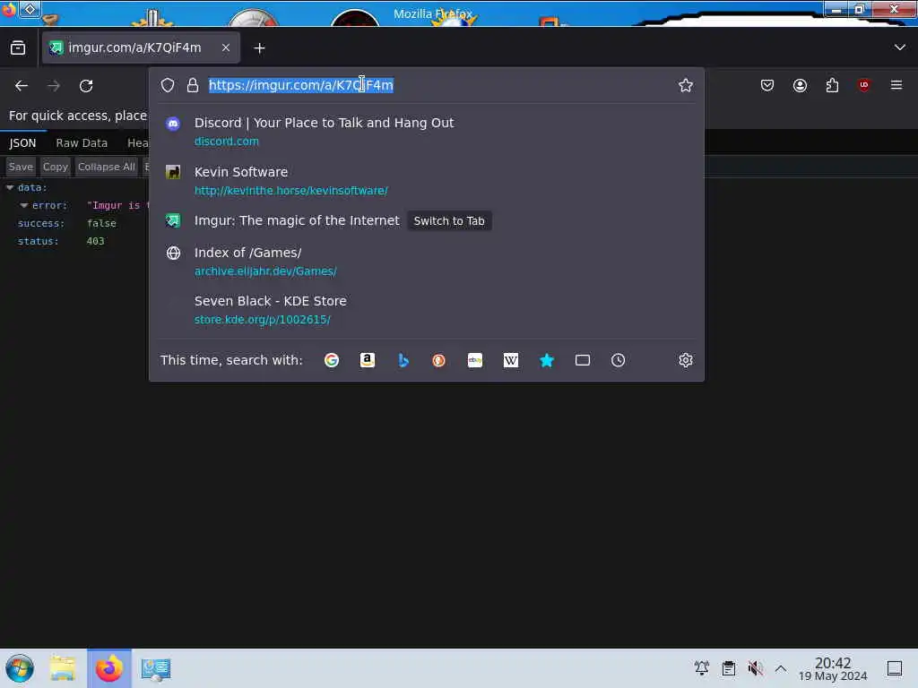Open the uBlock Origin extension icon
The image size is (918, 688).
[864, 85]
